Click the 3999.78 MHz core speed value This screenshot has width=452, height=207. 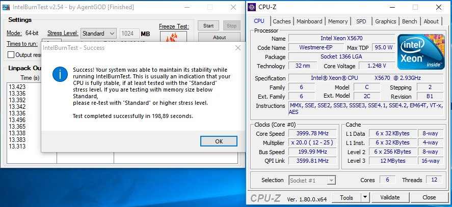point(312,134)
